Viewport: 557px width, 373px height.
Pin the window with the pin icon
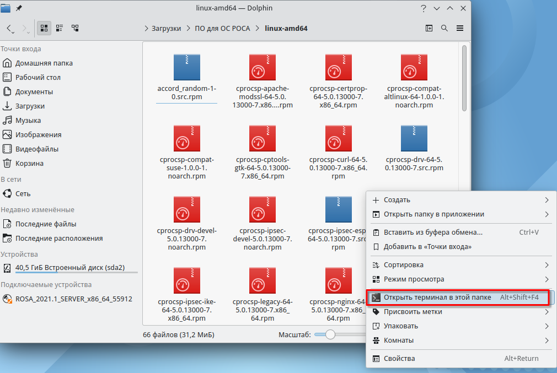(20, 8)
